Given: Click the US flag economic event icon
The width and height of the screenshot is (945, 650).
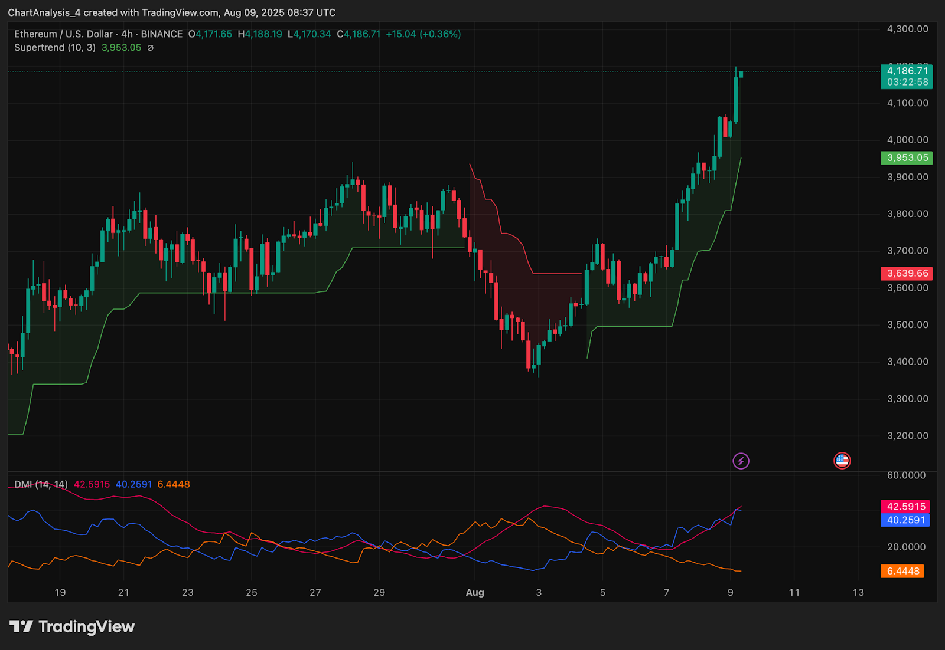Looking at the screenshot, I should pyautogui.click(x=842, y=461).
